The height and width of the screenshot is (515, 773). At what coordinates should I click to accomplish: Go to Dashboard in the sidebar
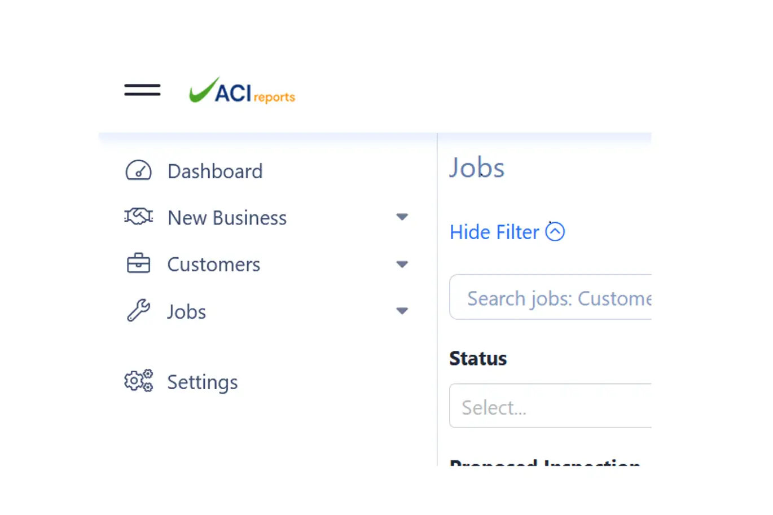[x=215, y=171]
